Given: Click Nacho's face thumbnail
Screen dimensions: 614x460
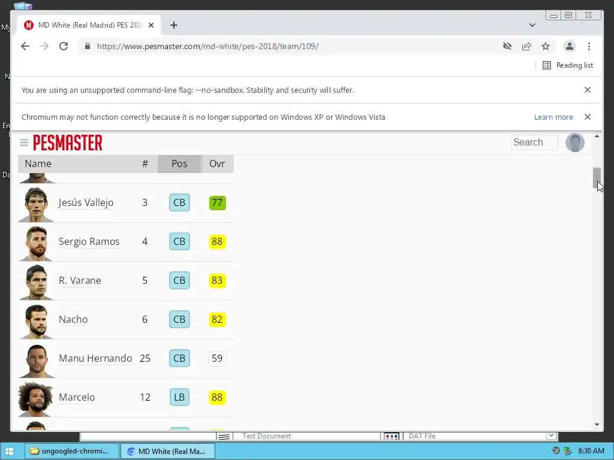Looking at the screenshot, I should point(36,321).
